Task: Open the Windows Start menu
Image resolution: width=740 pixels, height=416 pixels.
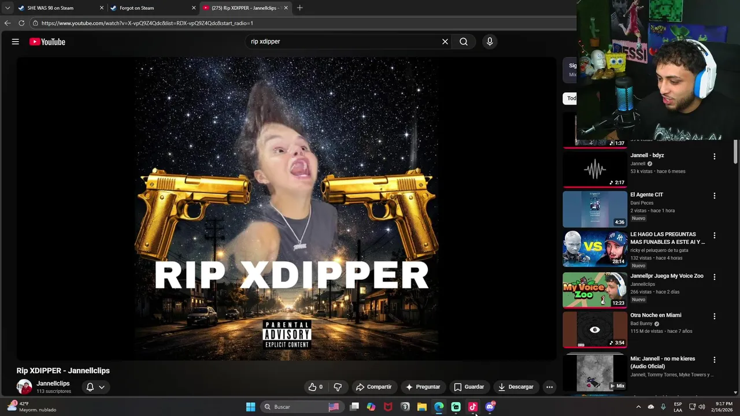Action: point(250,407)
